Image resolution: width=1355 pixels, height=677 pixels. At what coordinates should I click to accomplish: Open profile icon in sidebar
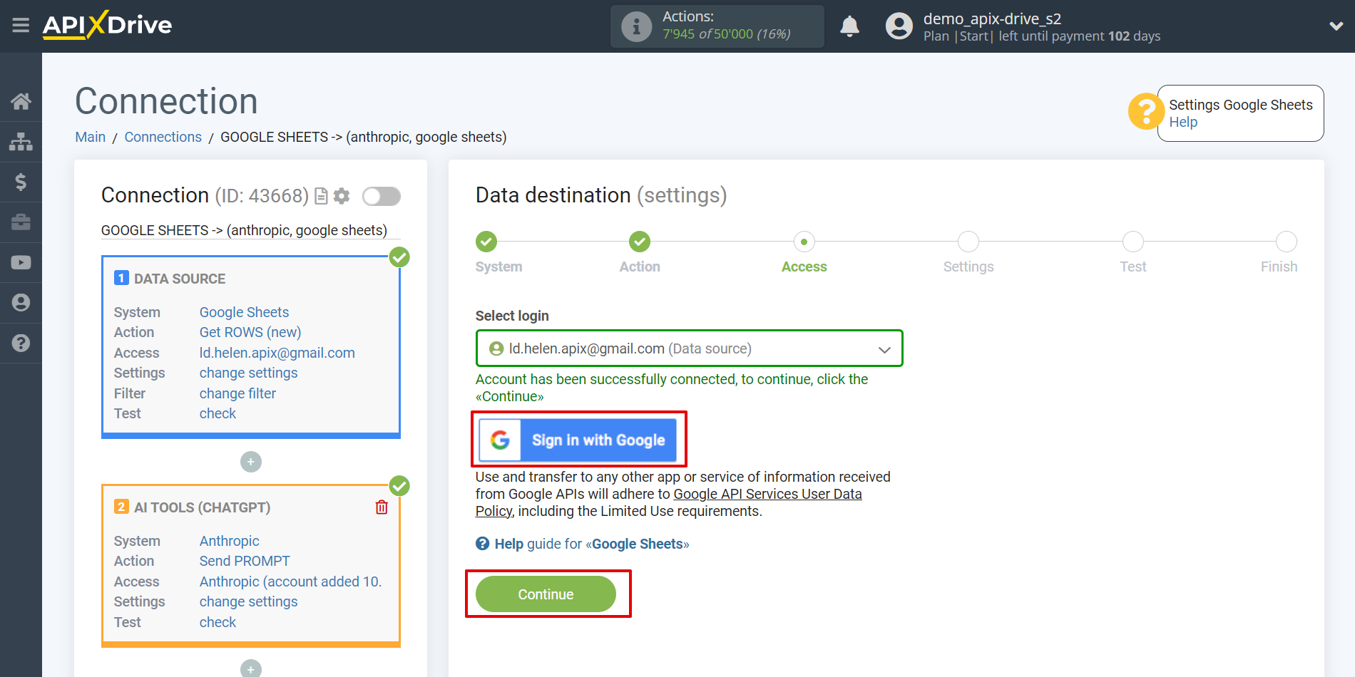tap(21, 303)
